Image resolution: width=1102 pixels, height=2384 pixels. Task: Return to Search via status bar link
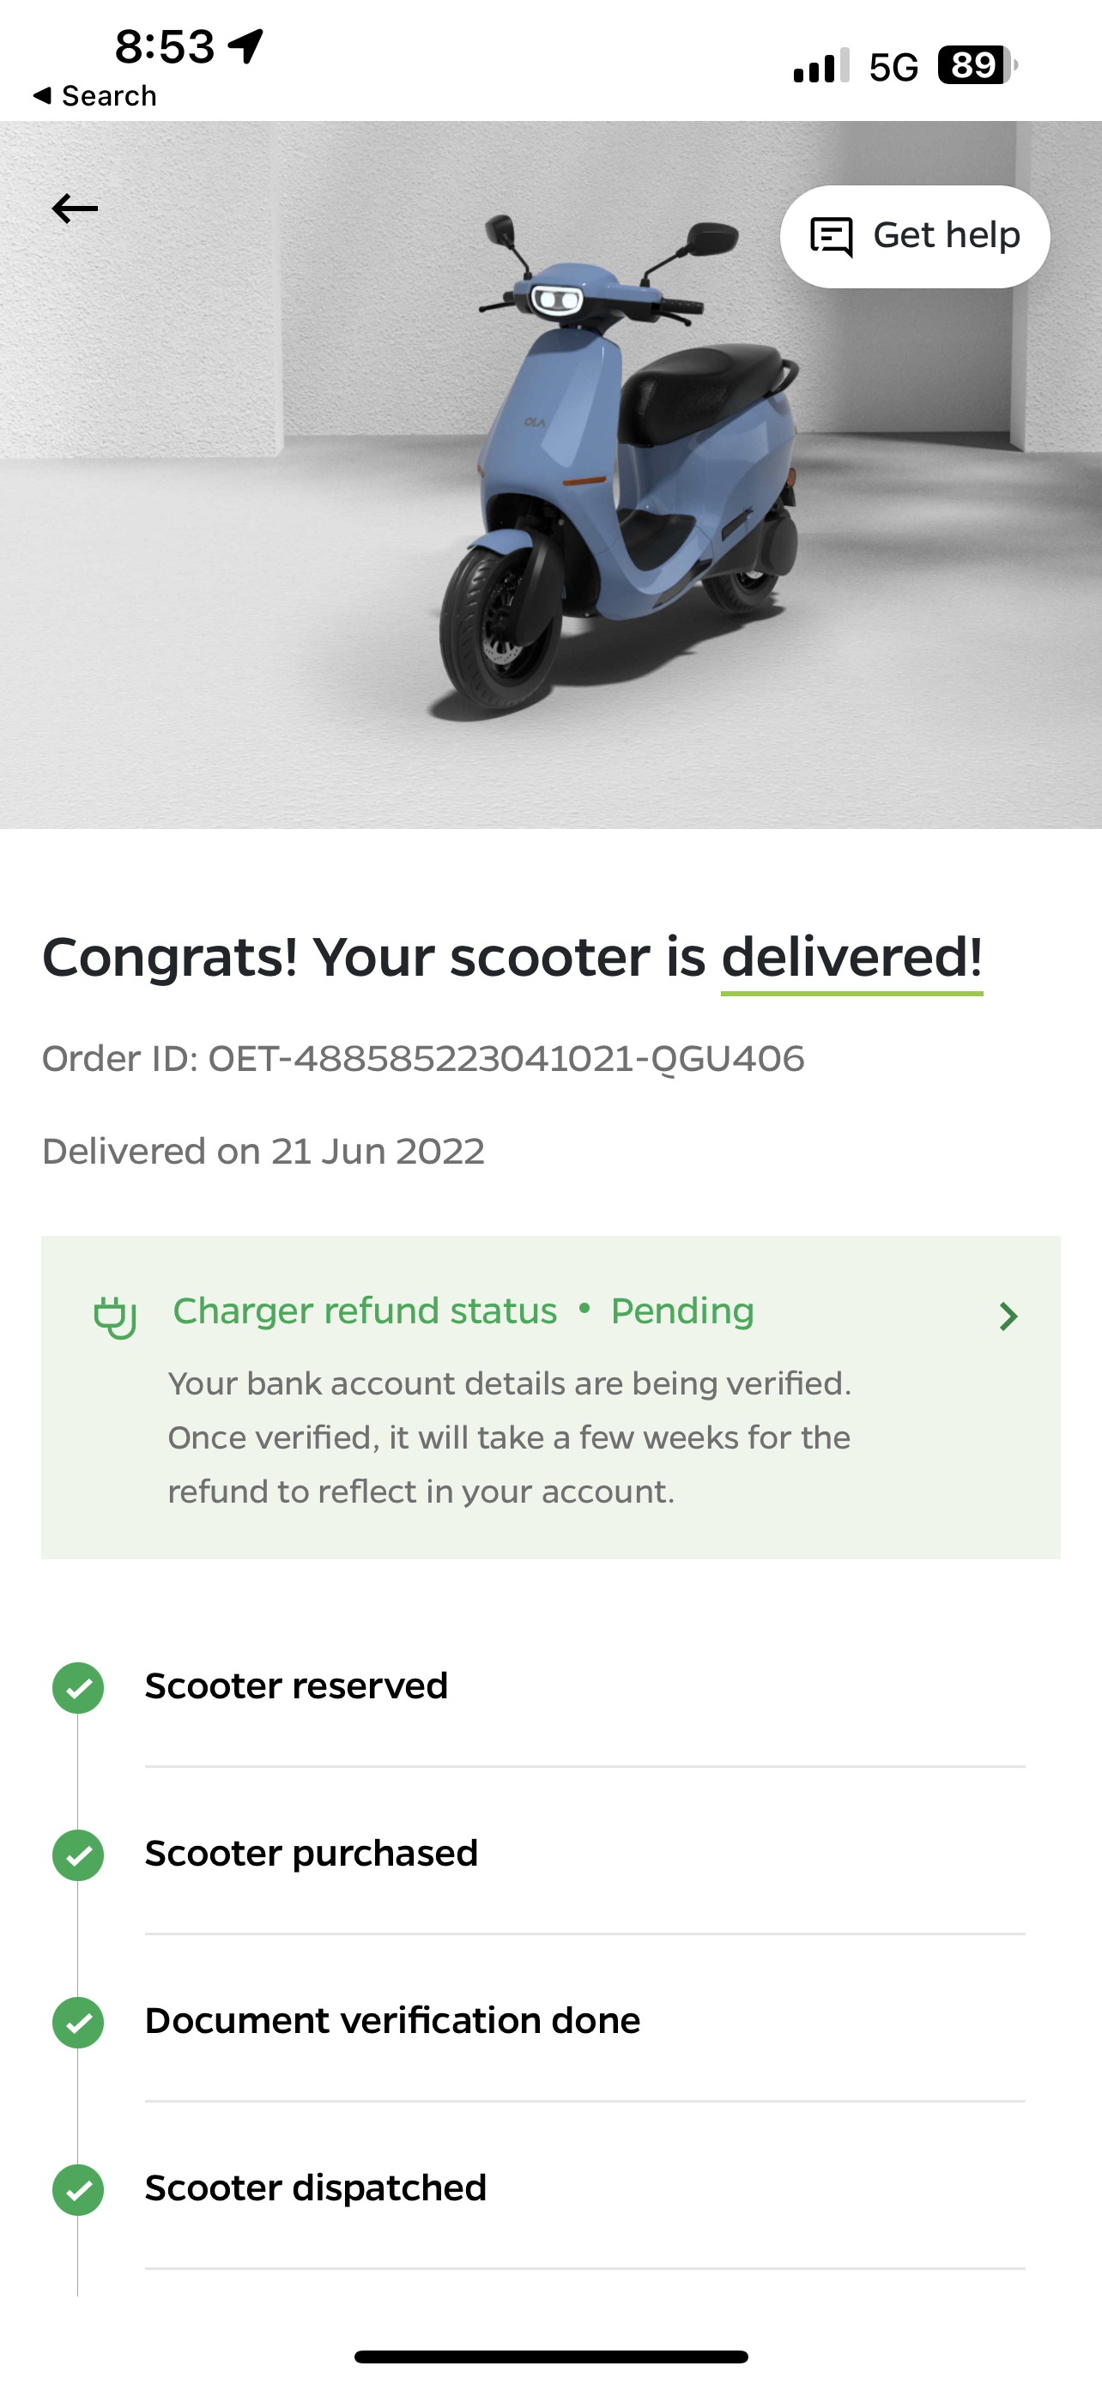94,95
